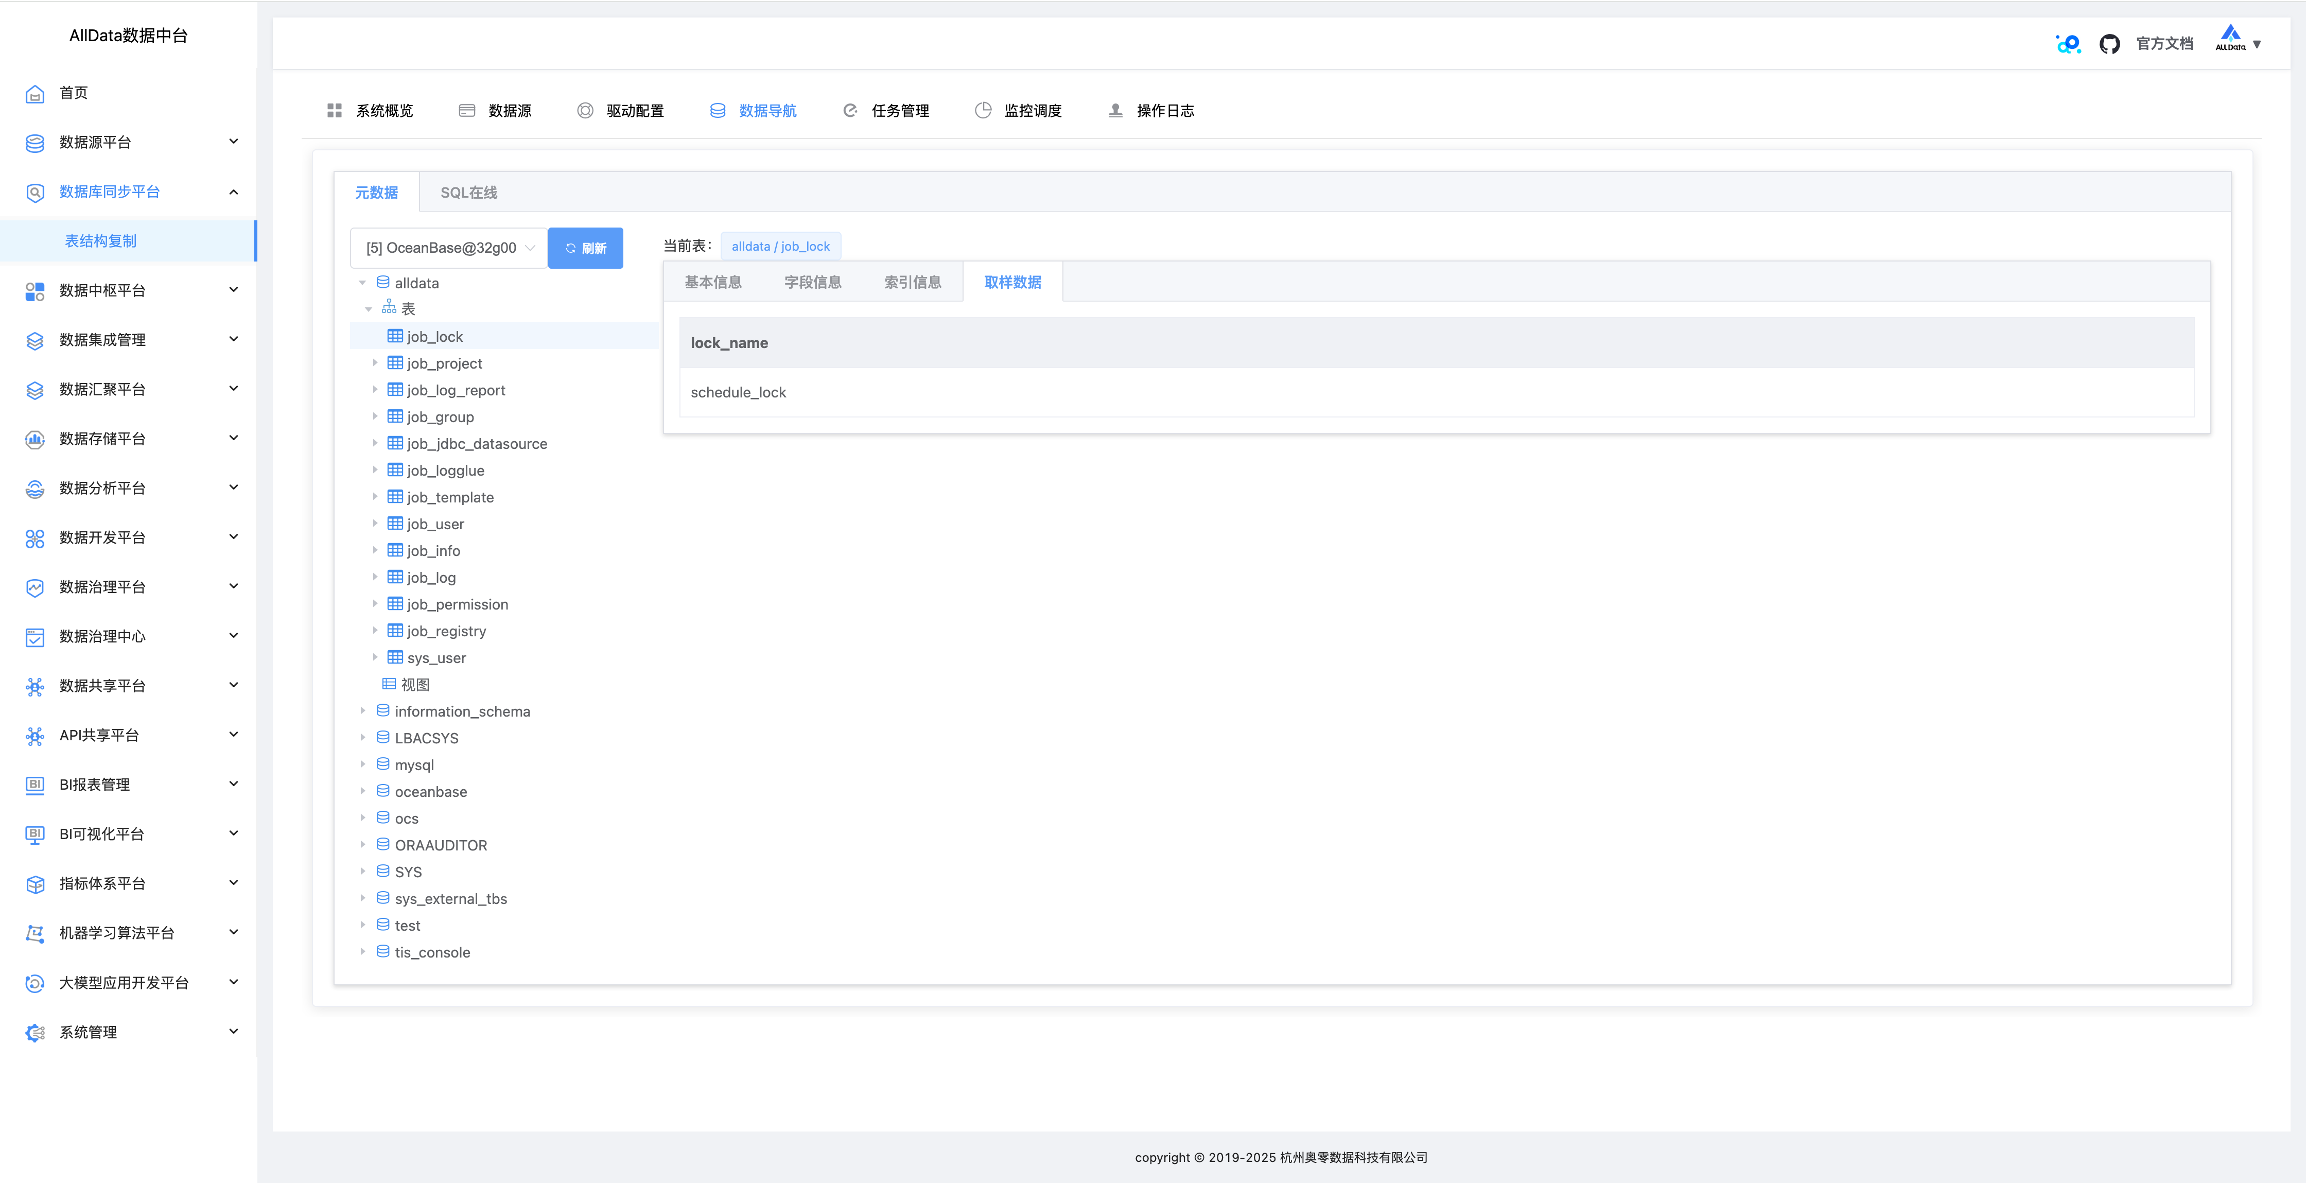Image resolution: width=2306 pixels, height=1183 pixels.
Task: Select the ORAAUDITOR database
Action: pos(441,844)
